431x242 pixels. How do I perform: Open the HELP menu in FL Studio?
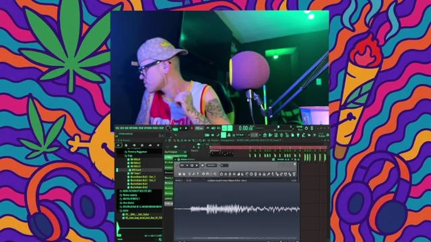tap(161, 128)
